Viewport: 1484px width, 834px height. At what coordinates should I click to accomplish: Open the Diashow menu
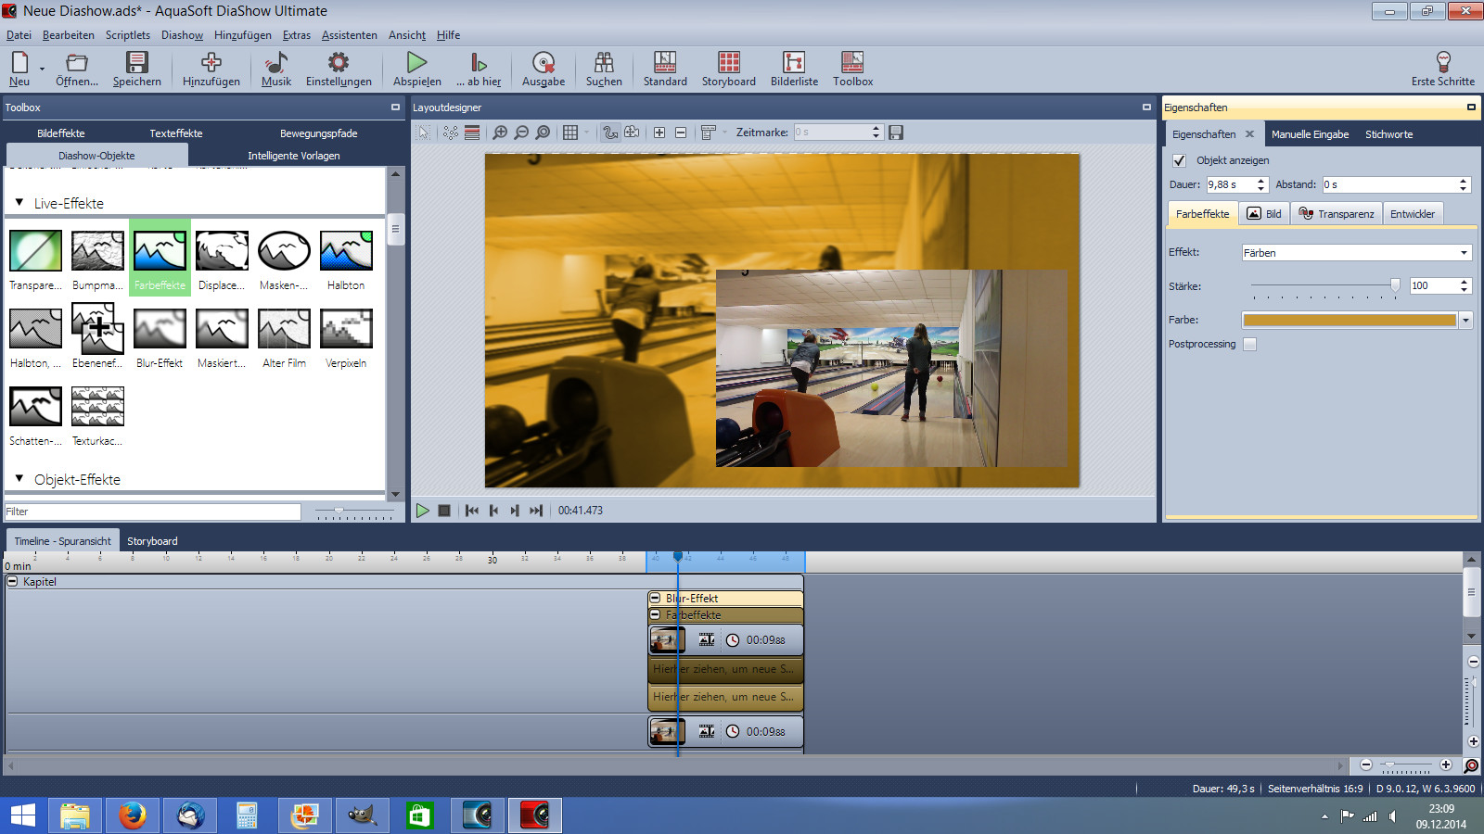[182, 35]
